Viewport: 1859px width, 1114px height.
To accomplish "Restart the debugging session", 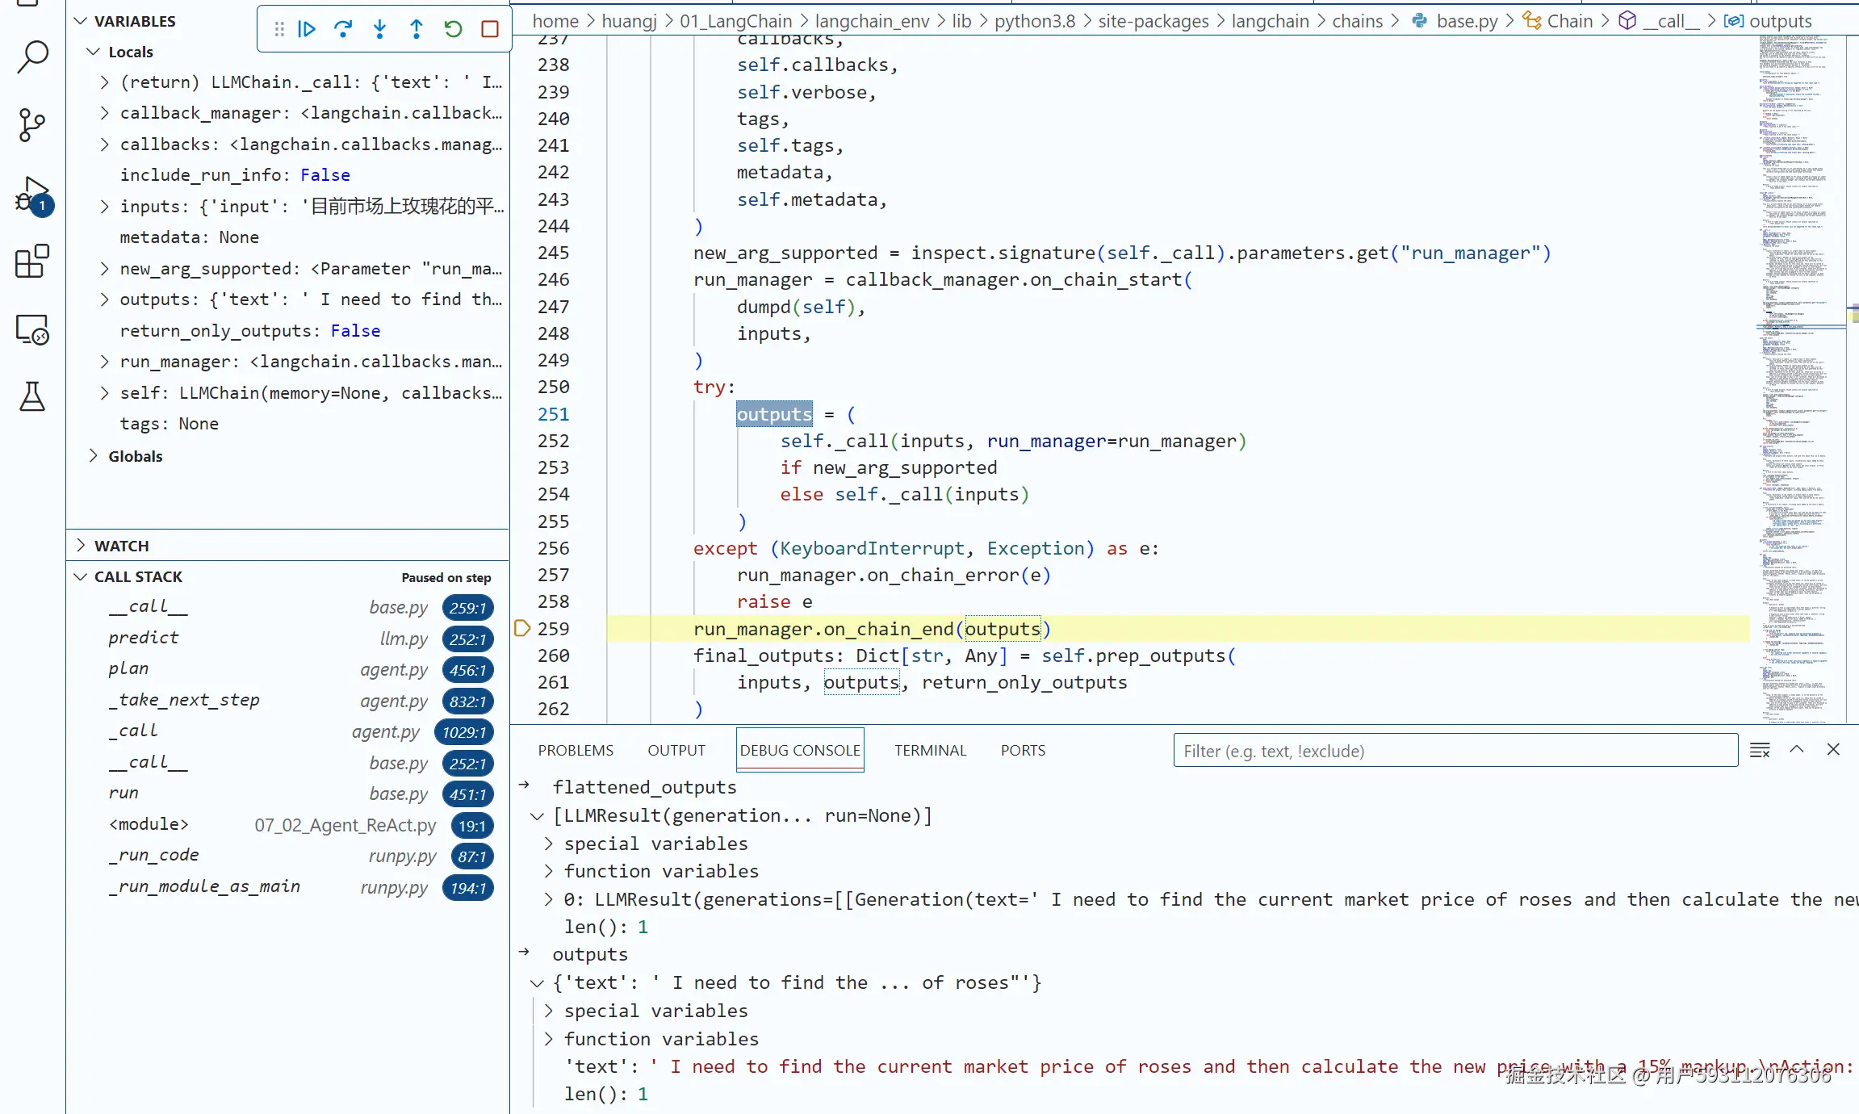I will point(453,29).
